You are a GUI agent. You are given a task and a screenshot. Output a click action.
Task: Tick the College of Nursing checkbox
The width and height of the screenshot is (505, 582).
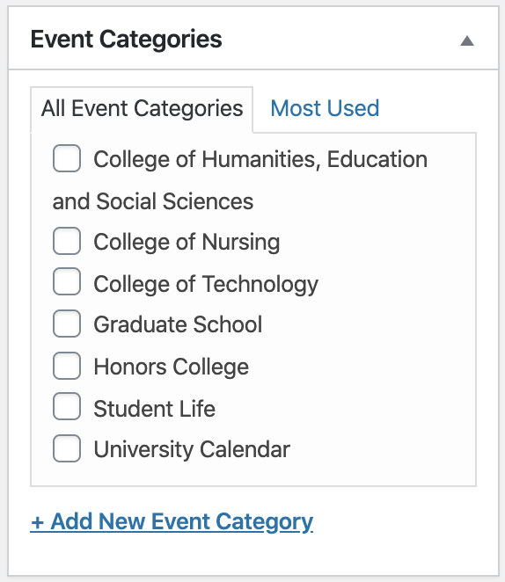(x=67, y=241)
